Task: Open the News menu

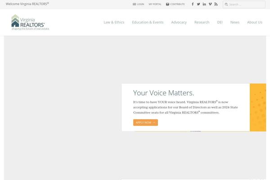Action: (235, 22)
